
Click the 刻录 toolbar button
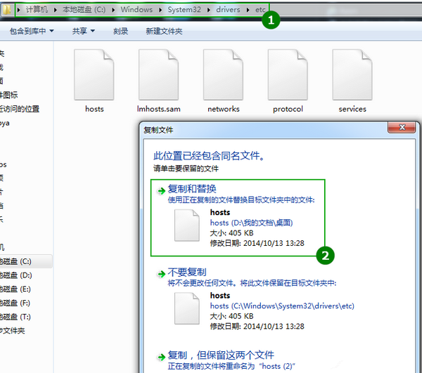120,32
